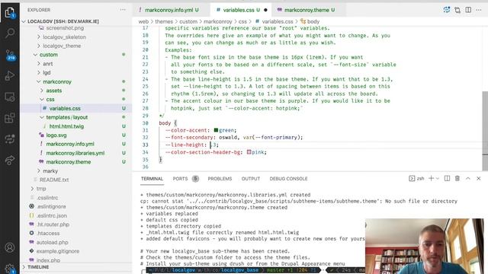Open Remote Explorer view
This screenshot has height=274, width=488.
tap(10, 97)
